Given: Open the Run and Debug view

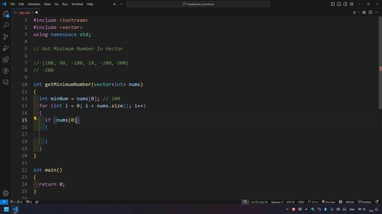Looking at the screenshot, I should [x=5, y=48].
